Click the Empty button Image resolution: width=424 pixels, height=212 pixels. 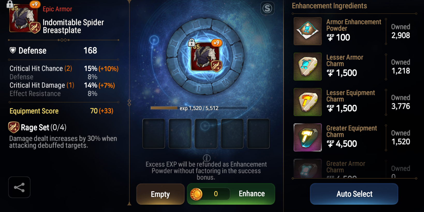(x=160, y=194)
